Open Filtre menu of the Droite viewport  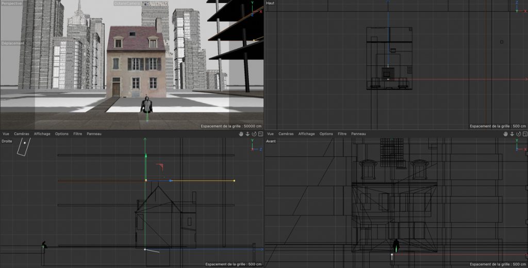coord(78,134)
